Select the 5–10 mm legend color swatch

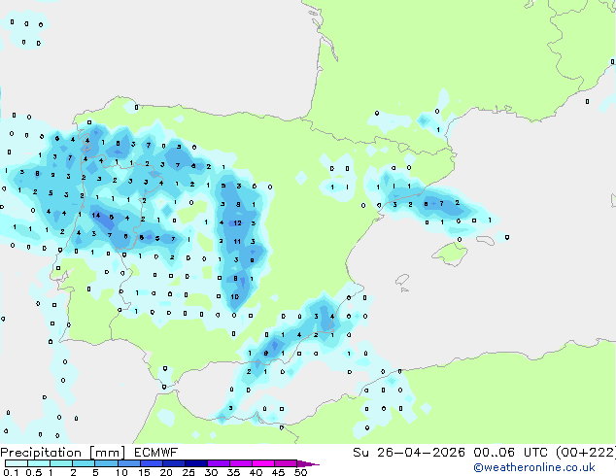click(106, 463)
